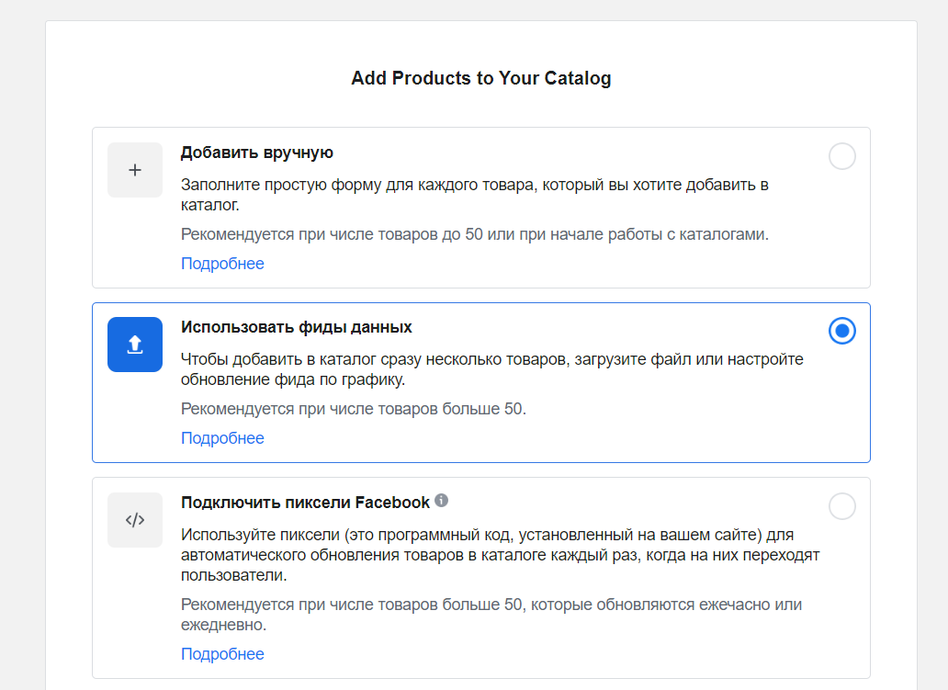Click the Add Products to Your Catalog heading
The height and width of the screenshot is (690, 948).
coord(480,78)
